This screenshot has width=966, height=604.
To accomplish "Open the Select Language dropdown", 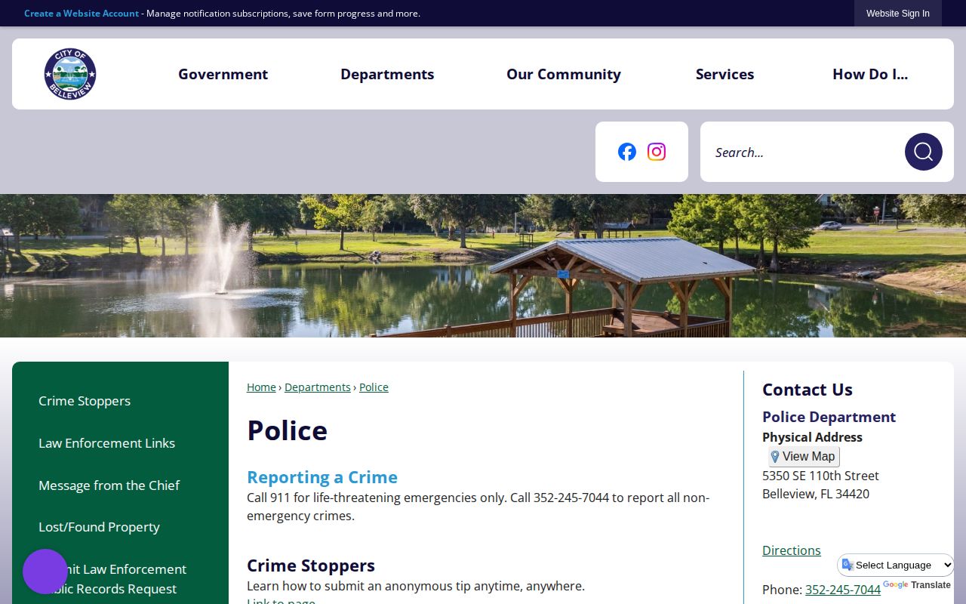I will click(x=896, y=565).
